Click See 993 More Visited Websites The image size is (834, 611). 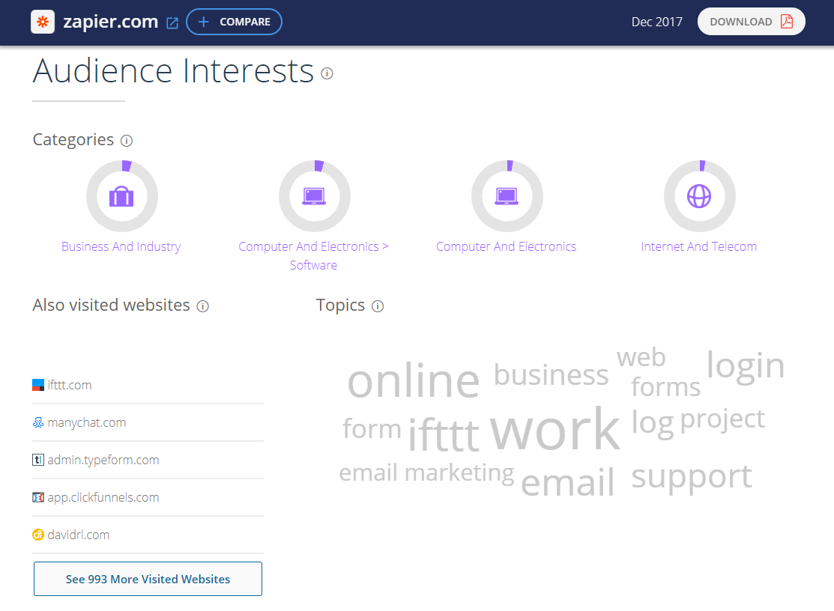click(x=148, y=579)
